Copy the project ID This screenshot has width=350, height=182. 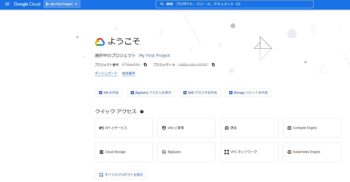[x=213, y=65]
